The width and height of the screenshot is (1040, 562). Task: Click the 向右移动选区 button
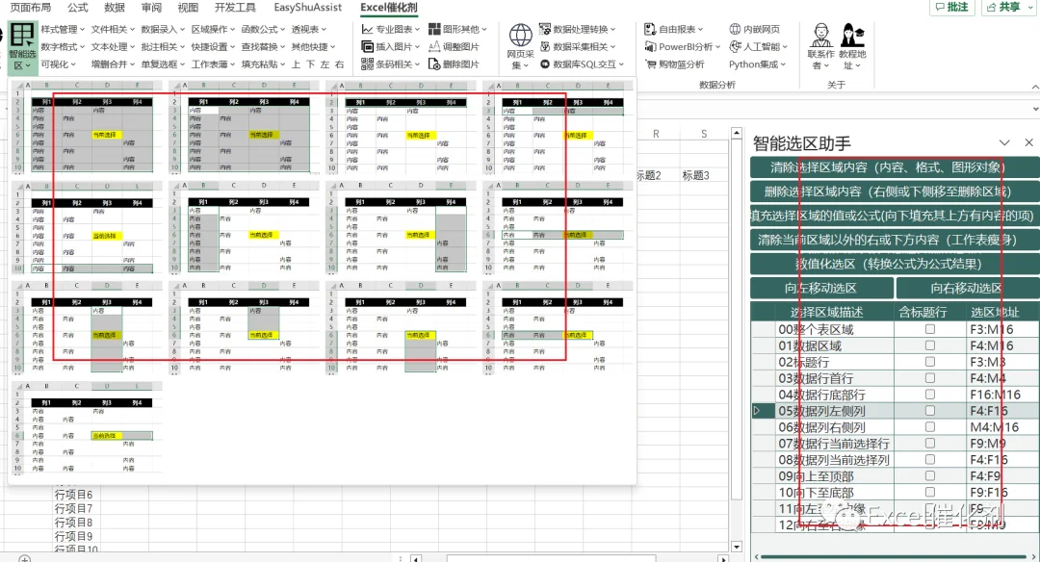[x=968, y=289]
